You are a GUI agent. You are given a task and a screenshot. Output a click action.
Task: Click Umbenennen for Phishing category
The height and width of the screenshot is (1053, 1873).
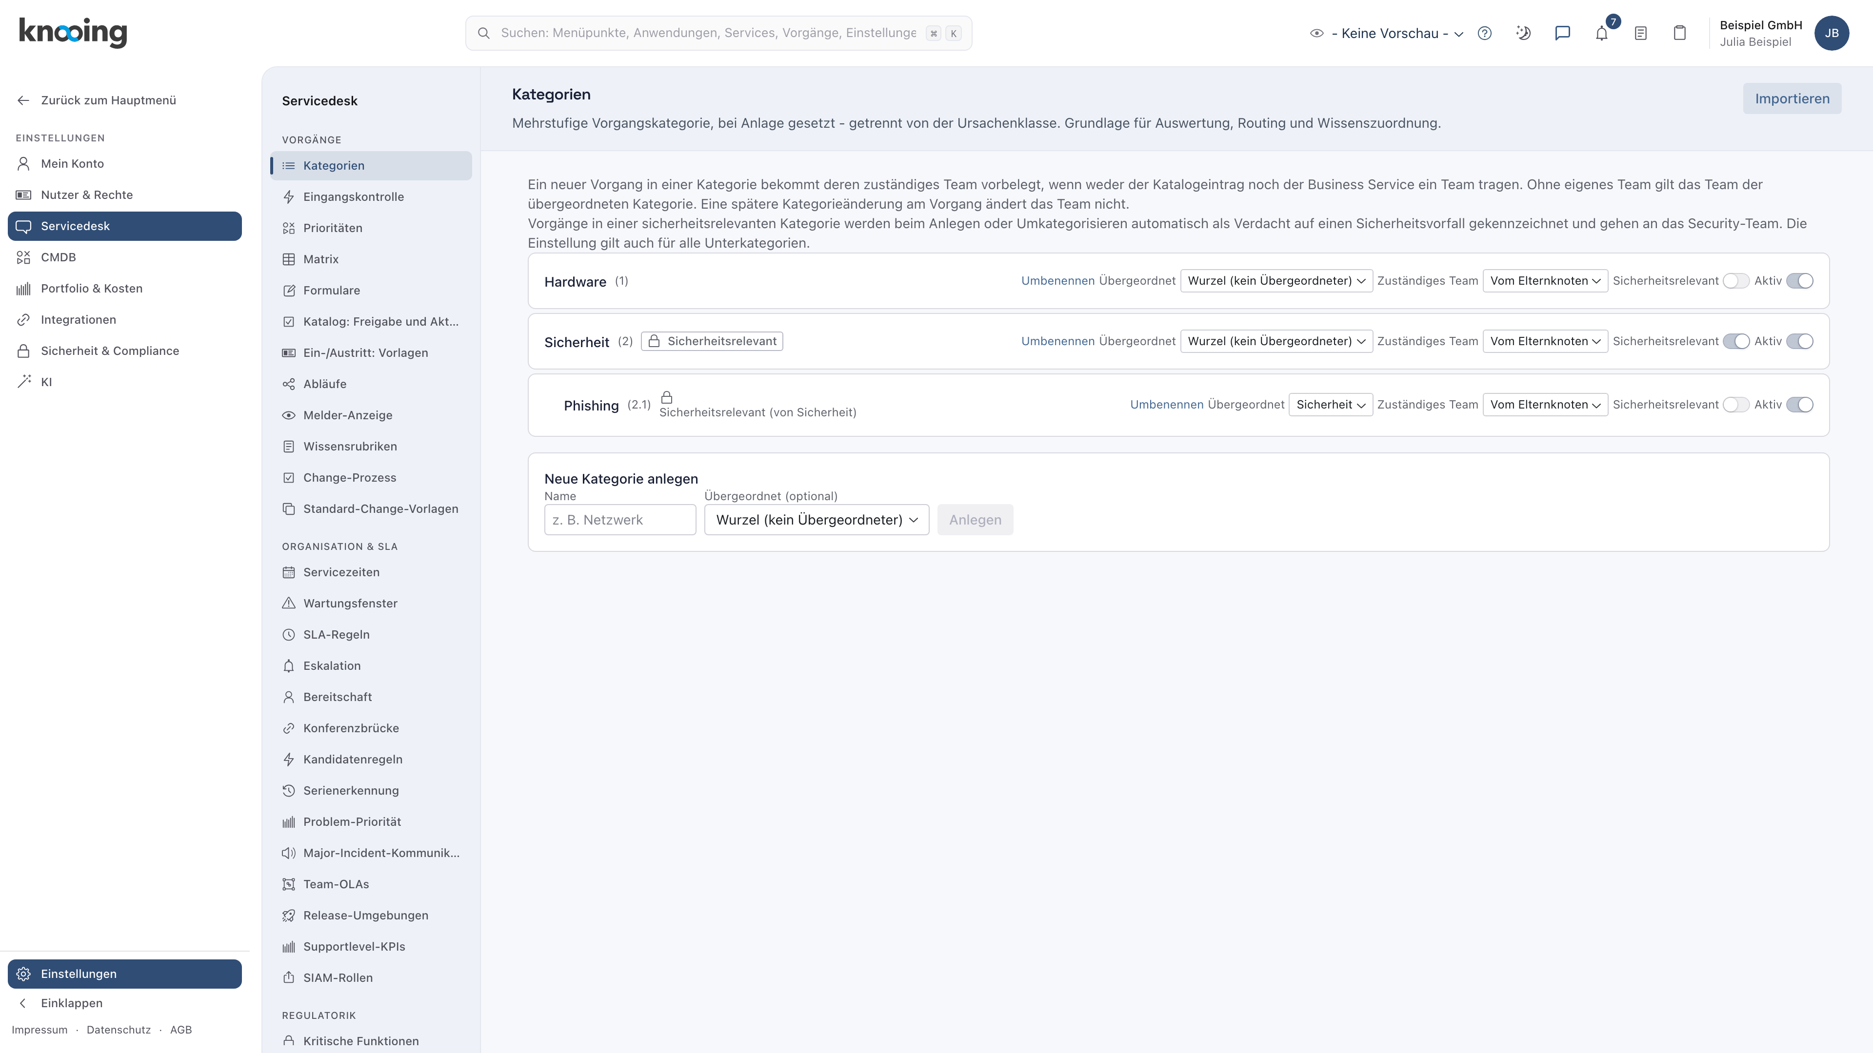1166,405
